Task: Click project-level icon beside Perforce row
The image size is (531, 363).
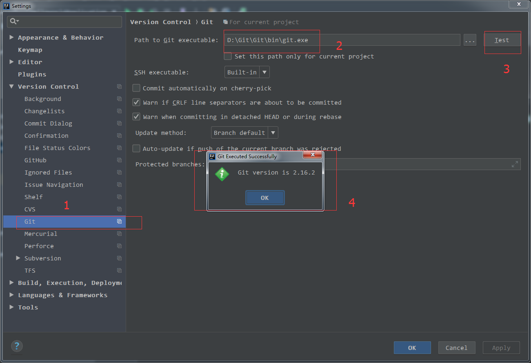Action: pos(119,246)
